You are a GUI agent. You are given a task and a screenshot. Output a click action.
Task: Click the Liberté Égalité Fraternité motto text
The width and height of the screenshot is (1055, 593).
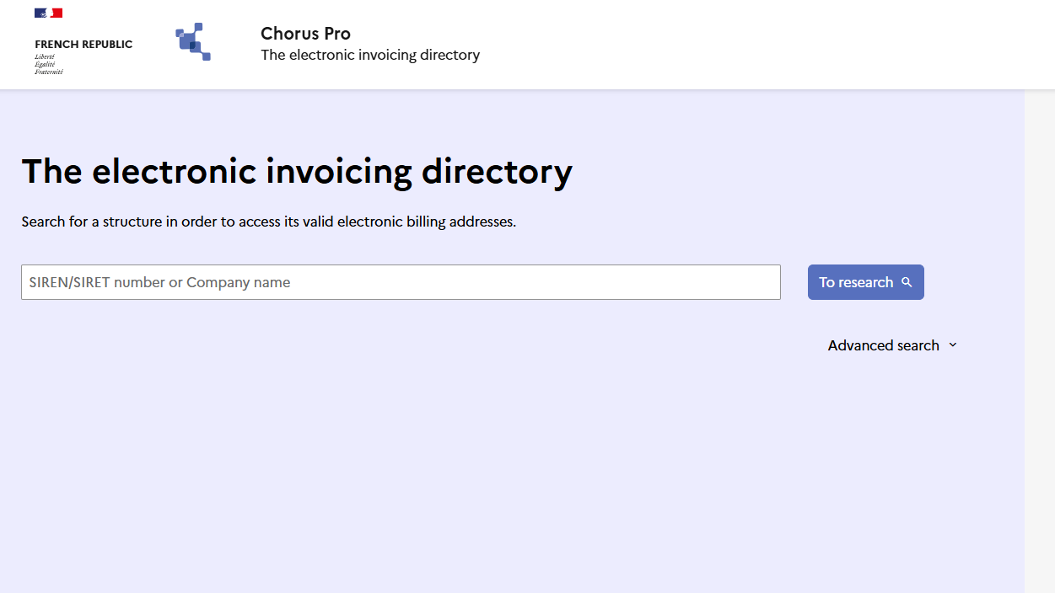[x=49, y=63]
